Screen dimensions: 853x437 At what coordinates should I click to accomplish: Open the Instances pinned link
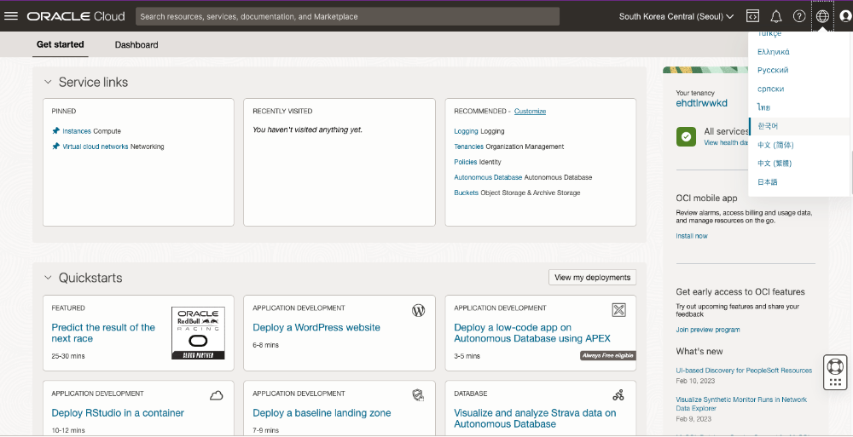[x=76, y=131]
